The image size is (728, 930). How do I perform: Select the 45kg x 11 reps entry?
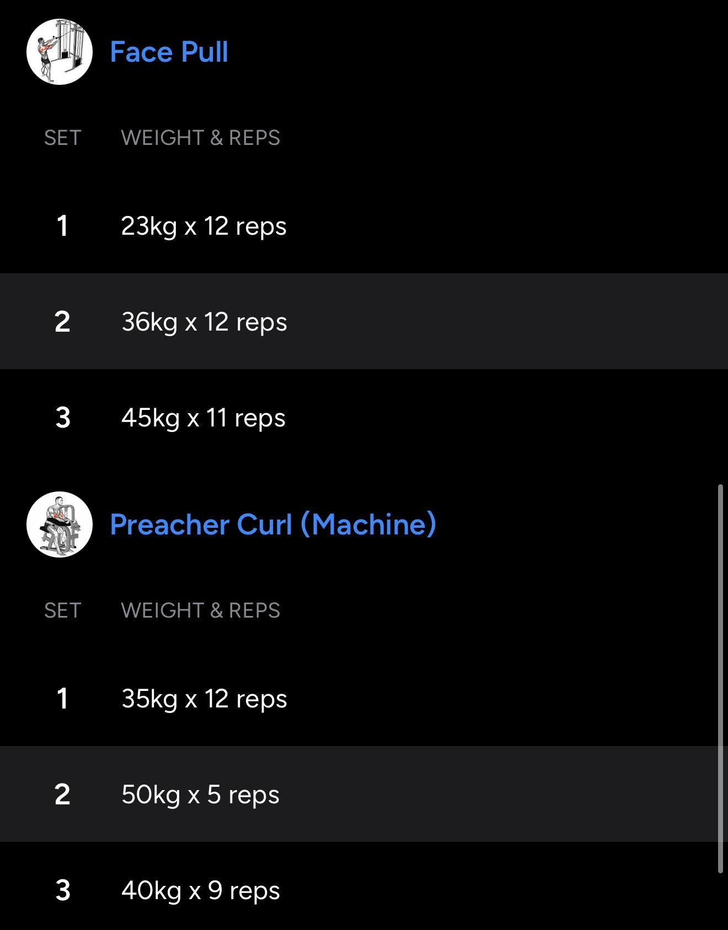click(203, 418)
